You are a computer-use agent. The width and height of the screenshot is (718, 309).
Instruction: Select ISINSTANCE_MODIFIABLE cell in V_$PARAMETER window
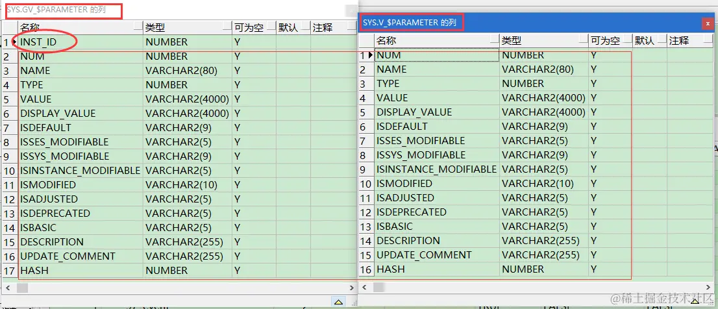[x=437, y=169]
